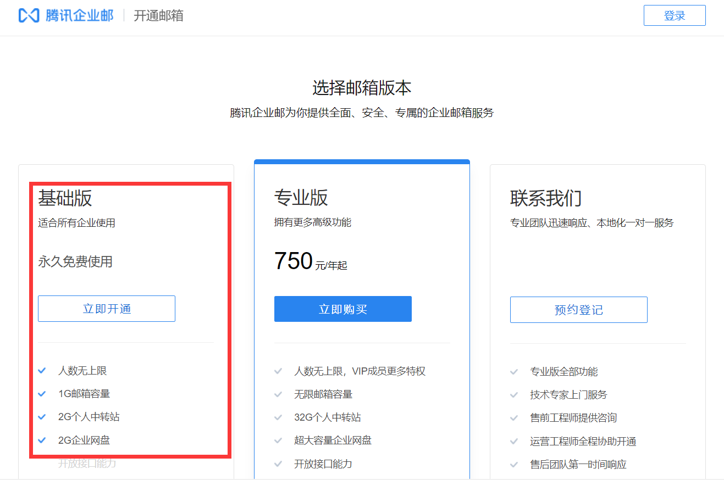Click the Tencent Exmail logo icon

[x=28, y=15]
